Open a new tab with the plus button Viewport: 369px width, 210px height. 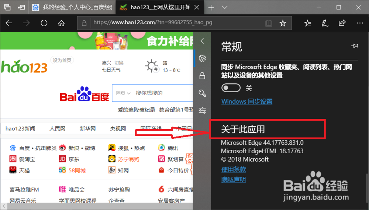211,7
